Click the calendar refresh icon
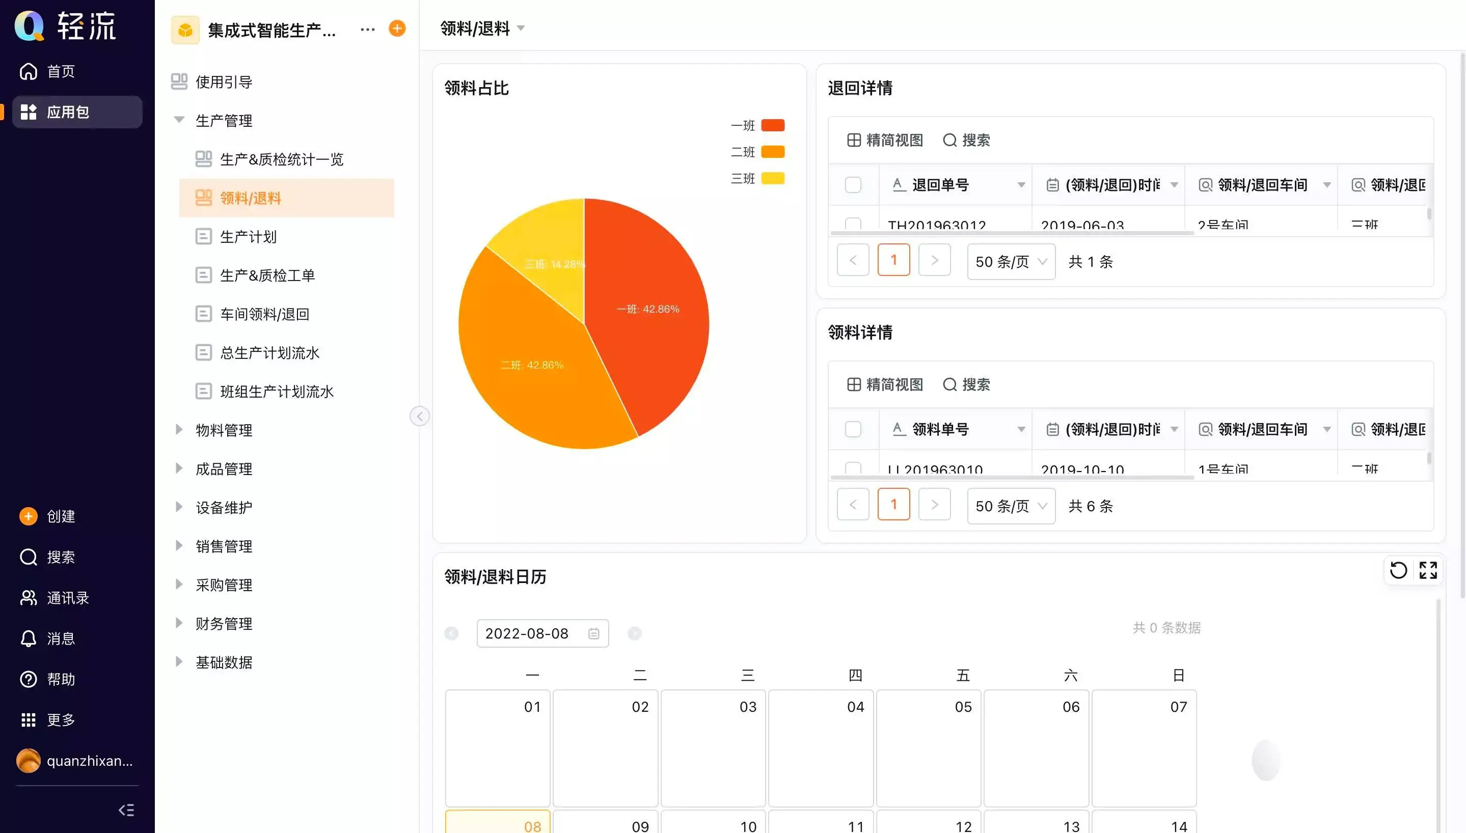Viewport: 1466px width, 833px height. point(1398,570)
